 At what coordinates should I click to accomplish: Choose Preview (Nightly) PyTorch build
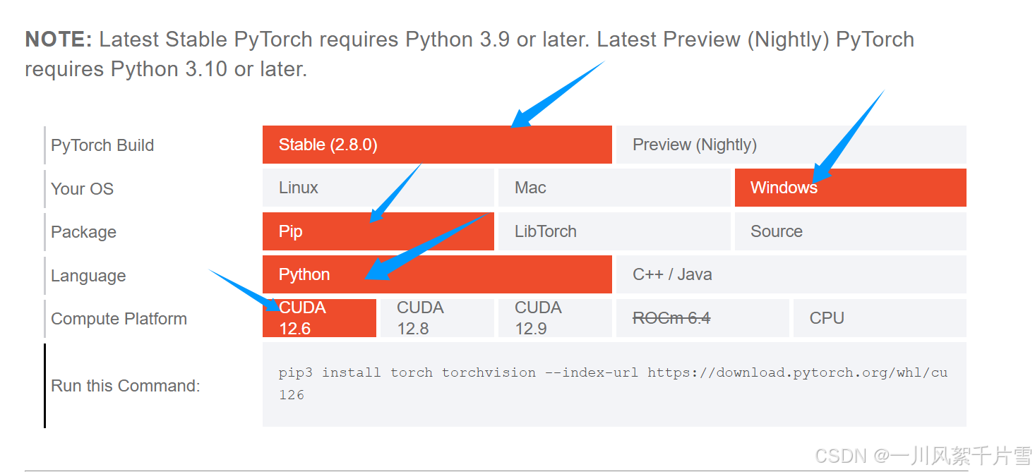(x=791, y=145)
